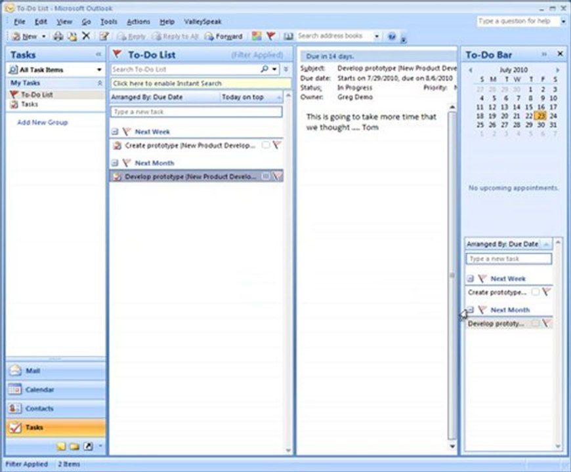Open Shortcuts icon in navigation pane
The width and height of the screenshot is (571, 472).
pyautogui.click(x=88, y=446)
